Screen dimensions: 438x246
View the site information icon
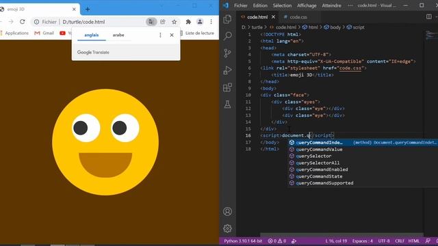36,22
